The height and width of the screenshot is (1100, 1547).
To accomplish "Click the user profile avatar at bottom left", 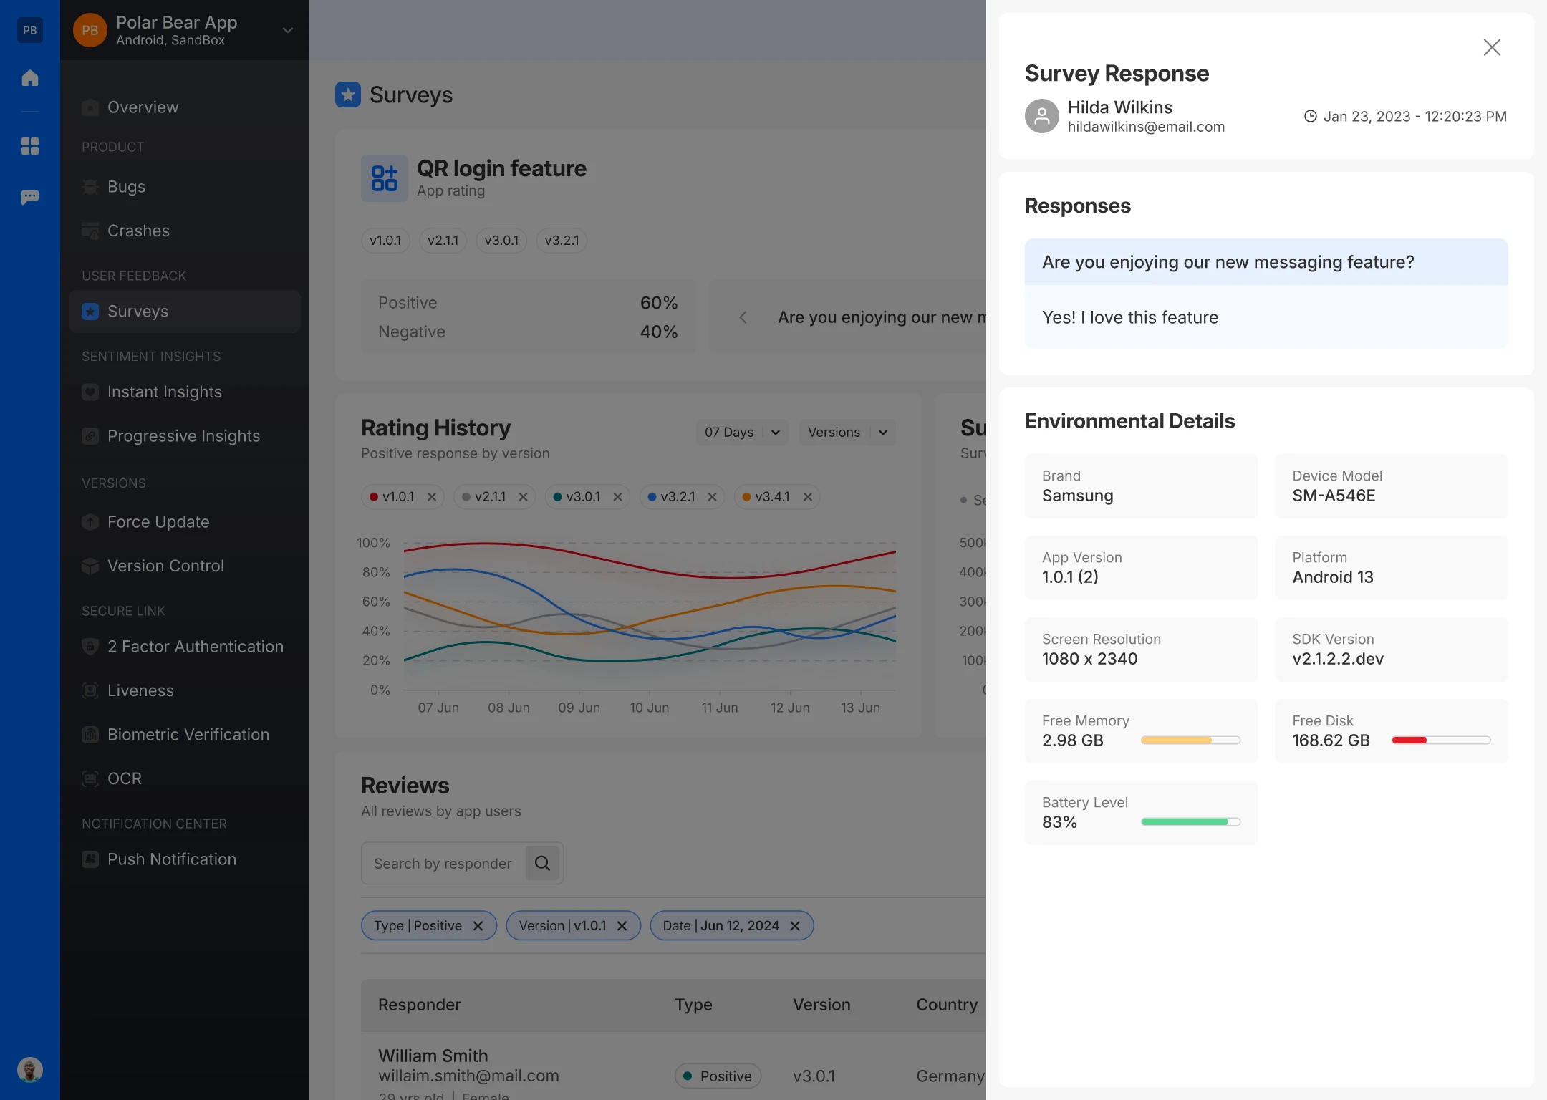I will pyautogui.click(x=30, y=1070).
